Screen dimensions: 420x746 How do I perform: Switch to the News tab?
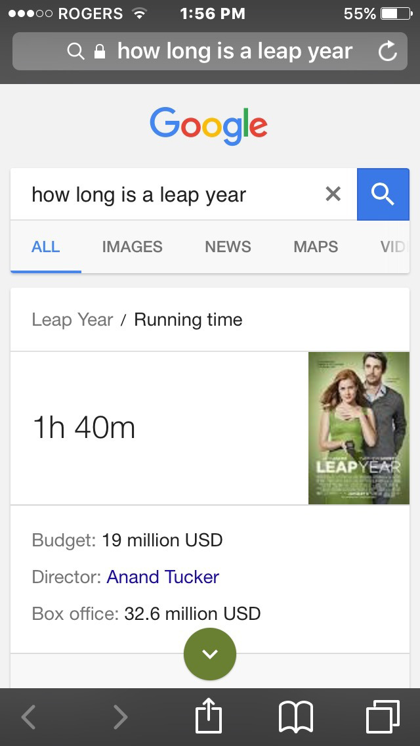click(x=228, y=247)
